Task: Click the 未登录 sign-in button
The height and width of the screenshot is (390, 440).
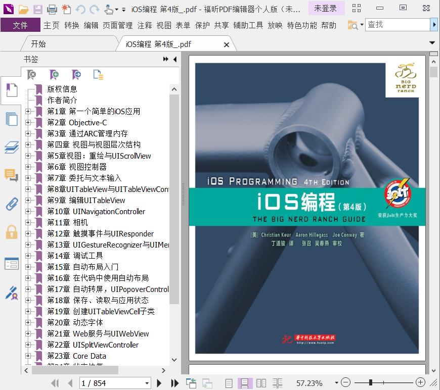Action: pos(326,8)
